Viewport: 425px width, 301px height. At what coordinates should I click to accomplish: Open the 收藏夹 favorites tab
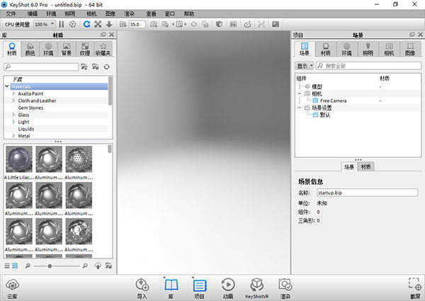pyautogui.click(x=103, y=49)
